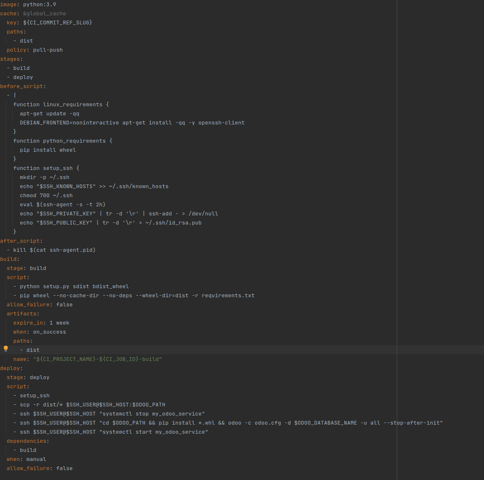Click the 'pip install wheel' command
484x480 pixels.
tap(48, 150)
